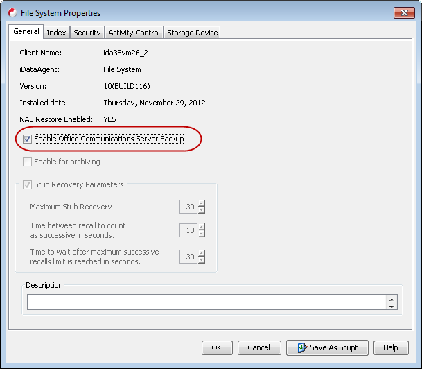Click the Cancel button

tap(258, 347)
